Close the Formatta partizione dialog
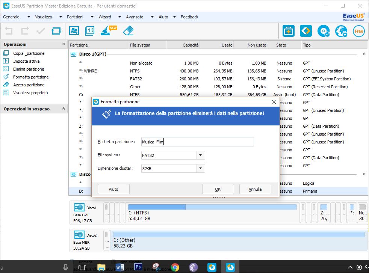The height and width of the screenshot is (273, 369). click(x=274, y=102)
